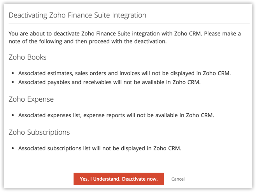Image resolution: width=256 pixels, height=192 pixels.
Task: Click the bullet dot before associated expenses list
Action: point(13,115)
